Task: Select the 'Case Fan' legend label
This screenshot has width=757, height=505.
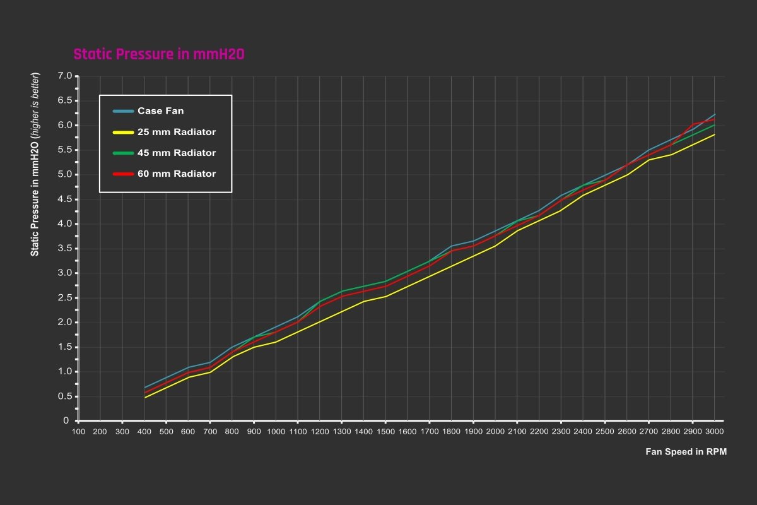Action: pyautogui.click(x=160, y=111)
